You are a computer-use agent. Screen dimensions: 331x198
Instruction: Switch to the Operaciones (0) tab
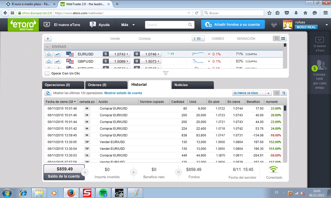63,85
